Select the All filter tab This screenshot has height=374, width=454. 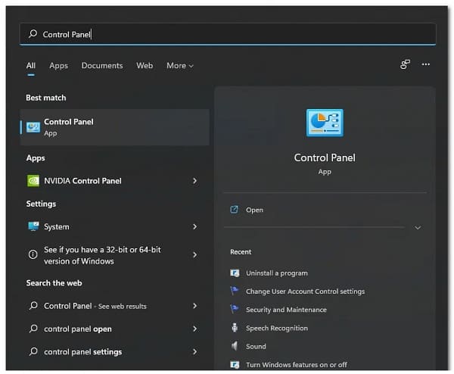[x=31, y=65]
